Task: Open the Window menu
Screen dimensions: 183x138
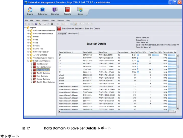Action: pyautogui.click(x=60, y=20)
